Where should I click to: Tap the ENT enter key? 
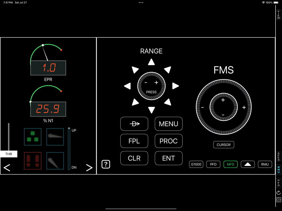click(x=169, y=158)
